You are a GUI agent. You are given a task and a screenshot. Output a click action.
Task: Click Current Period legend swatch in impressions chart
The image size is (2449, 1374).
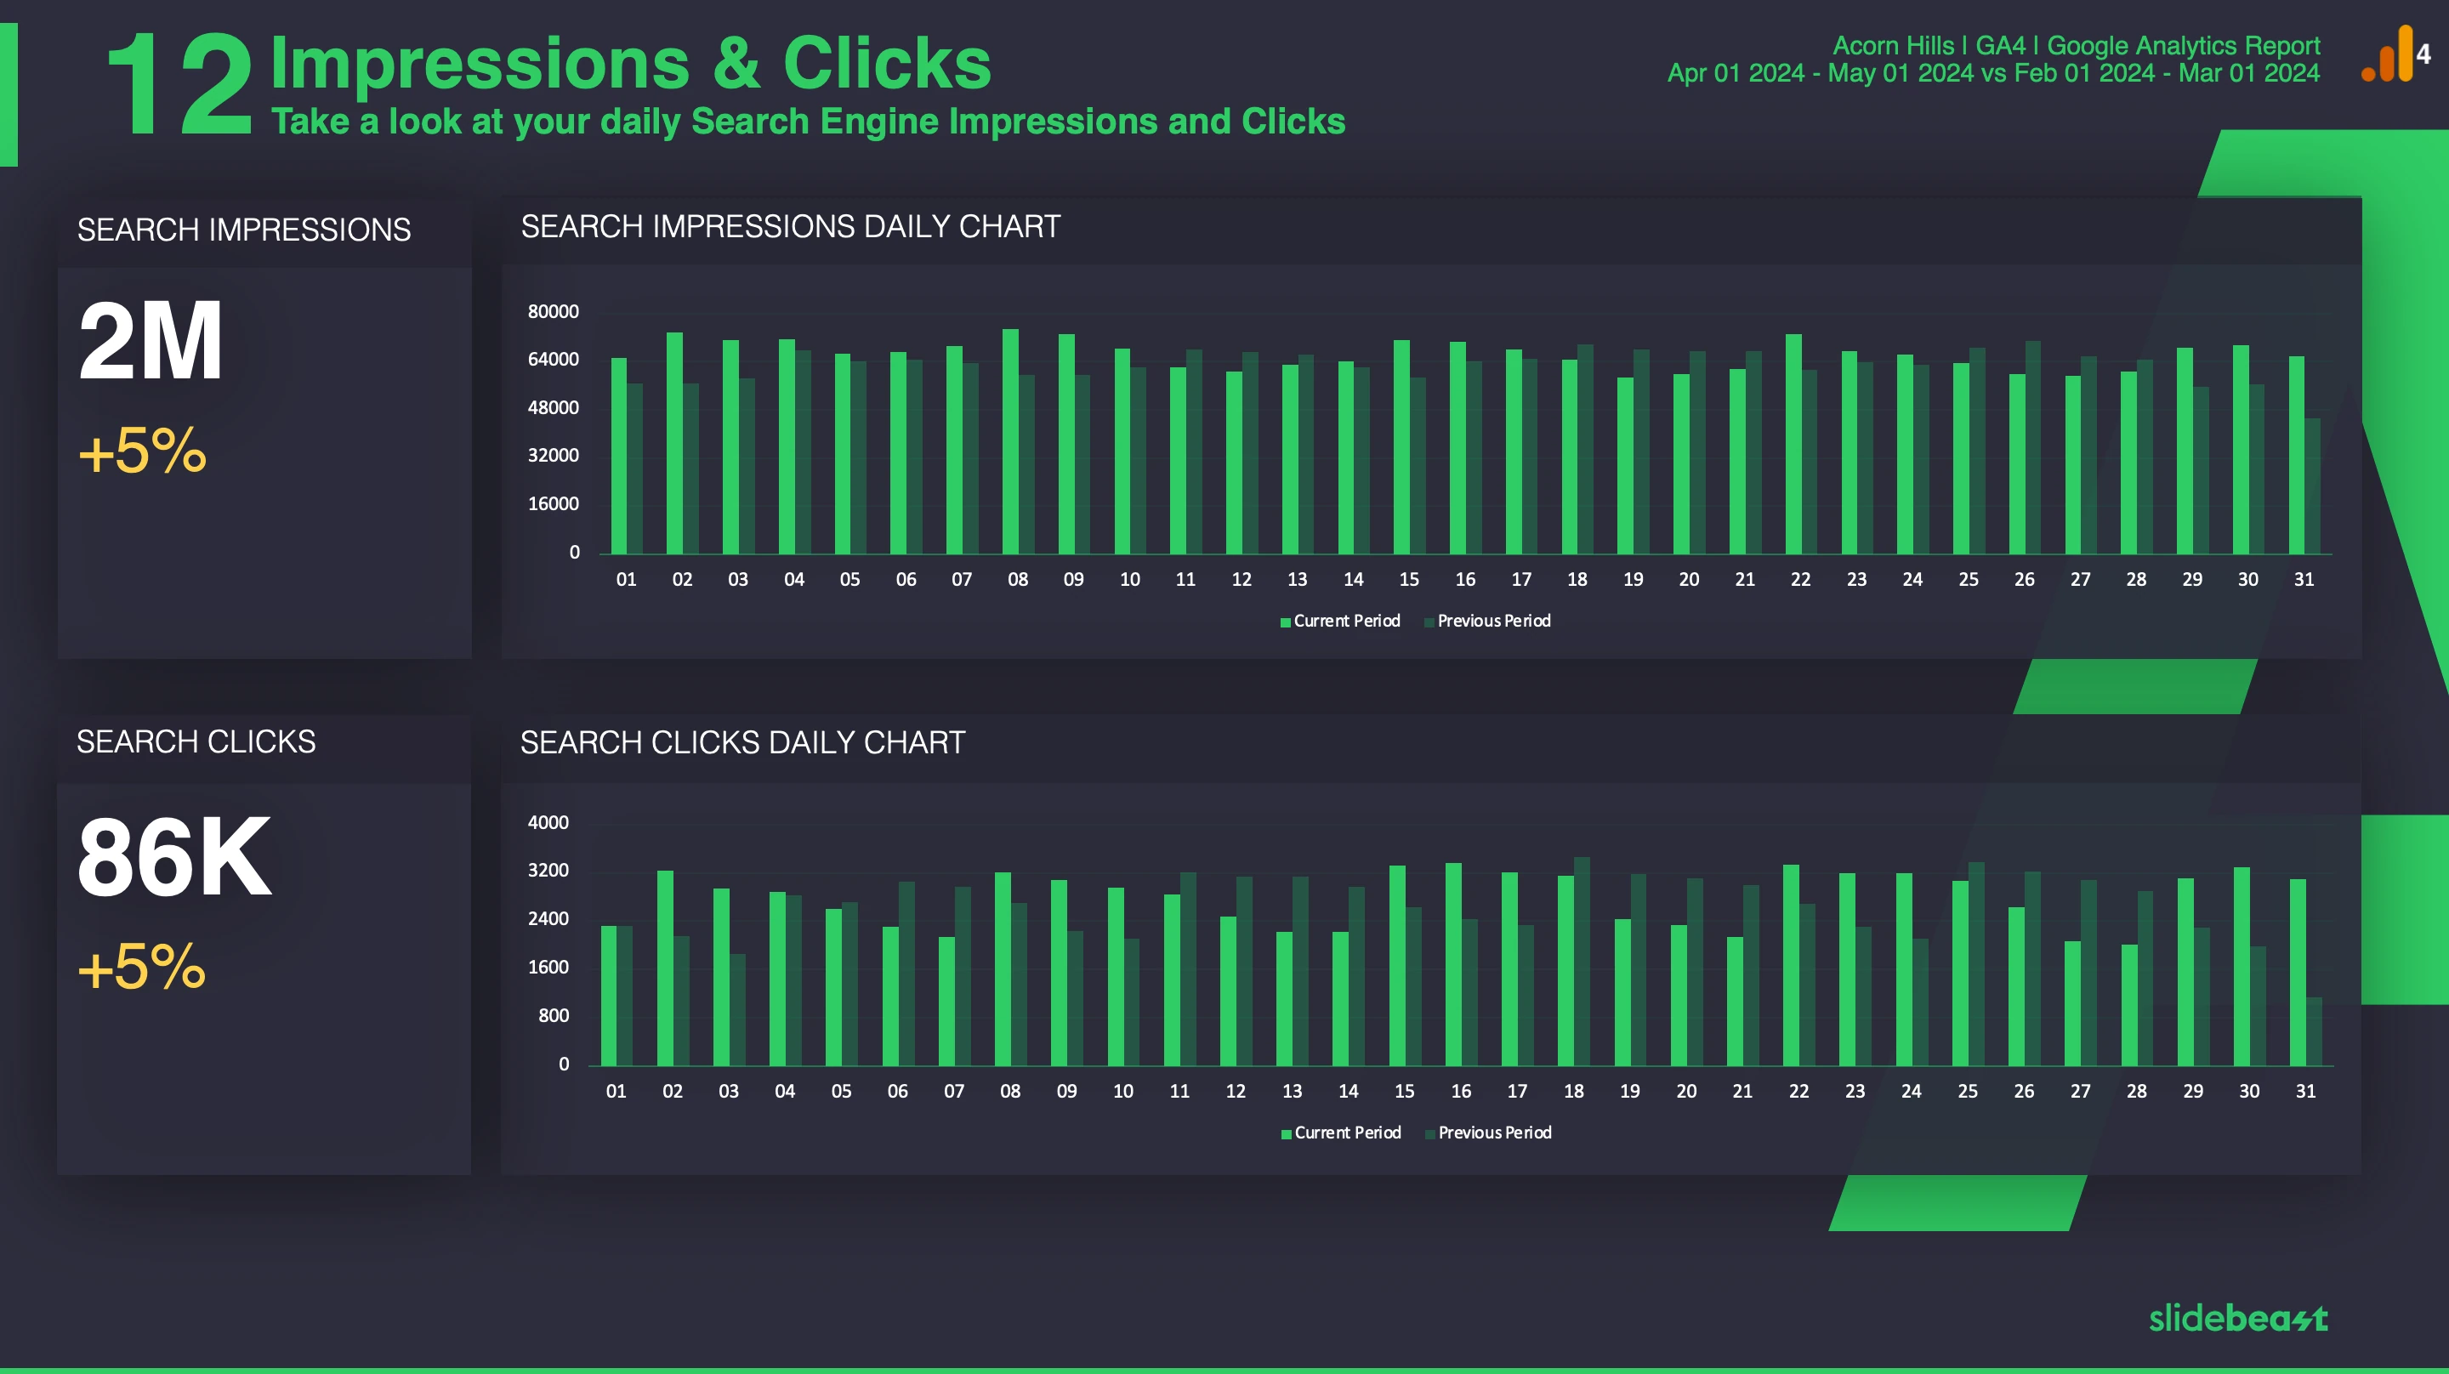(1286, 622)
